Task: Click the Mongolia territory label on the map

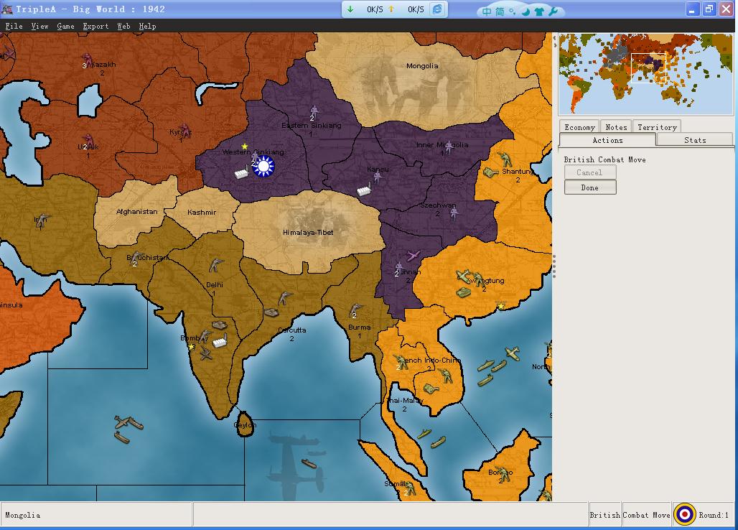Action: pyautogui.click(x=422, y=66)
